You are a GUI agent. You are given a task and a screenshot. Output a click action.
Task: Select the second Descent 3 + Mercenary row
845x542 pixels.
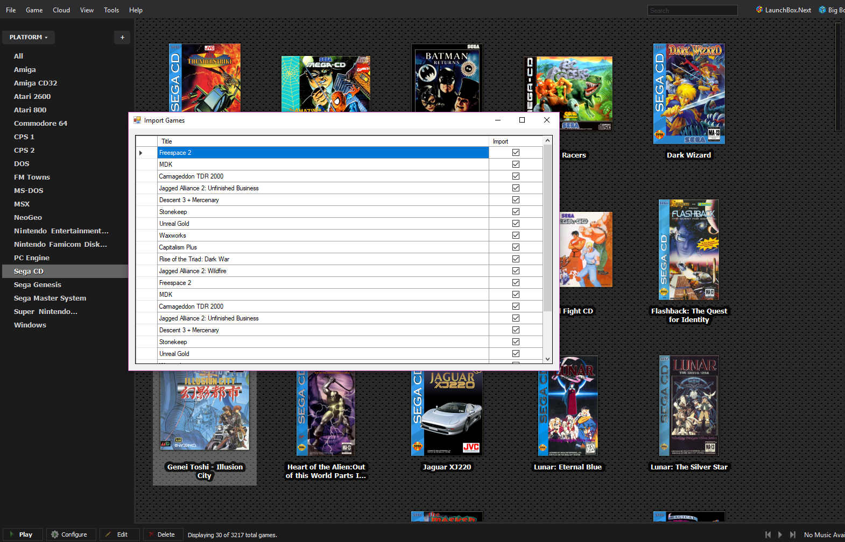323,330
